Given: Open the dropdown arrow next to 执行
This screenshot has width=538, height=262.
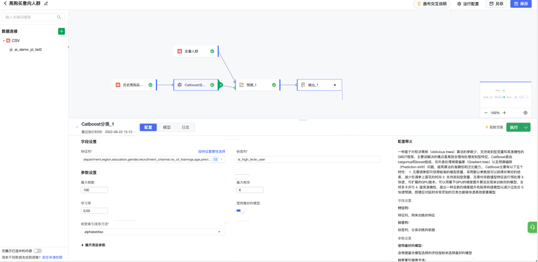Looking at the screenshot, I should coord(526,127).
